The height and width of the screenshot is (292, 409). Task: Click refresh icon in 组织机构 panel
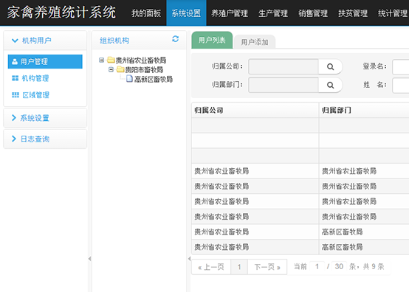coord(175,39)
